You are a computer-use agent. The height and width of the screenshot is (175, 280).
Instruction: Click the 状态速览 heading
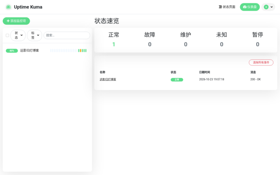click(x=107, y=21)
